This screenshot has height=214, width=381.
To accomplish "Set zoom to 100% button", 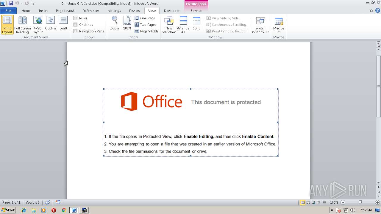I will [127, 23].
